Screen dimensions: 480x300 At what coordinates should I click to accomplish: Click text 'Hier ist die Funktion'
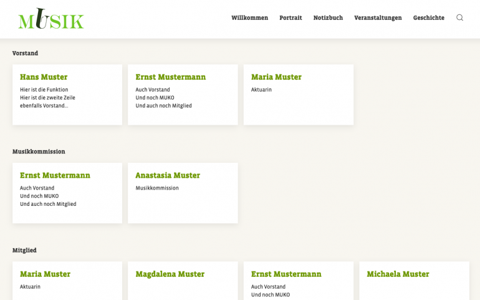(x=44, y=89)
